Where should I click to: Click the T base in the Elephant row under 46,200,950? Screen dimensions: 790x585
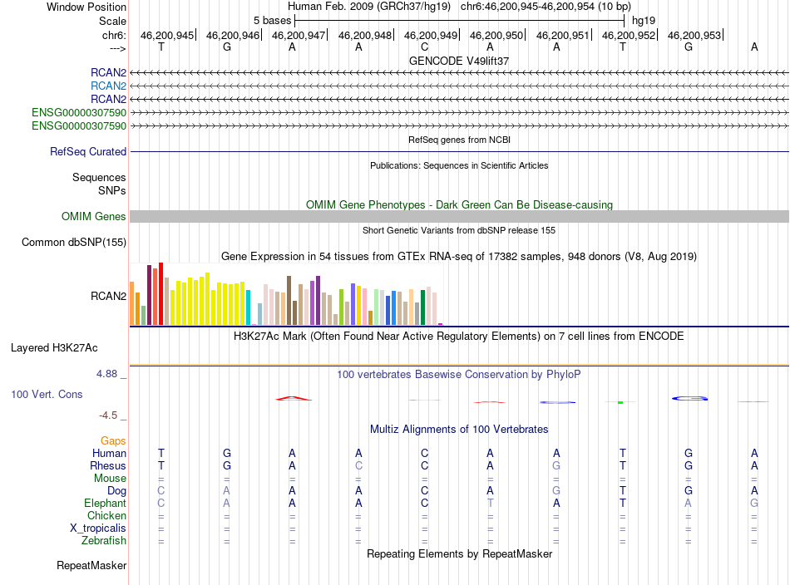tap(491, 503)
